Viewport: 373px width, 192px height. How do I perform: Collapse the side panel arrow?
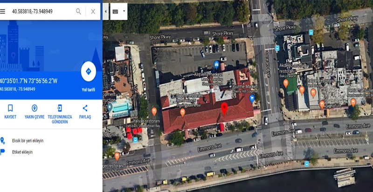click(x=106, y=11)
